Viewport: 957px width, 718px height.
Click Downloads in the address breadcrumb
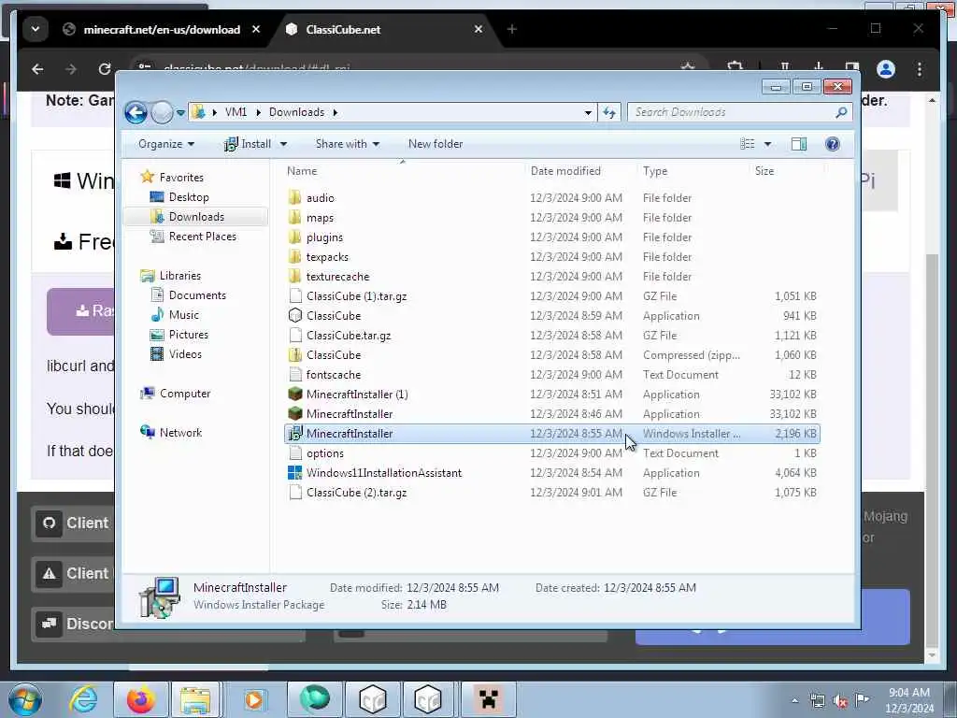pyautogui.click(x=296, y=112)
